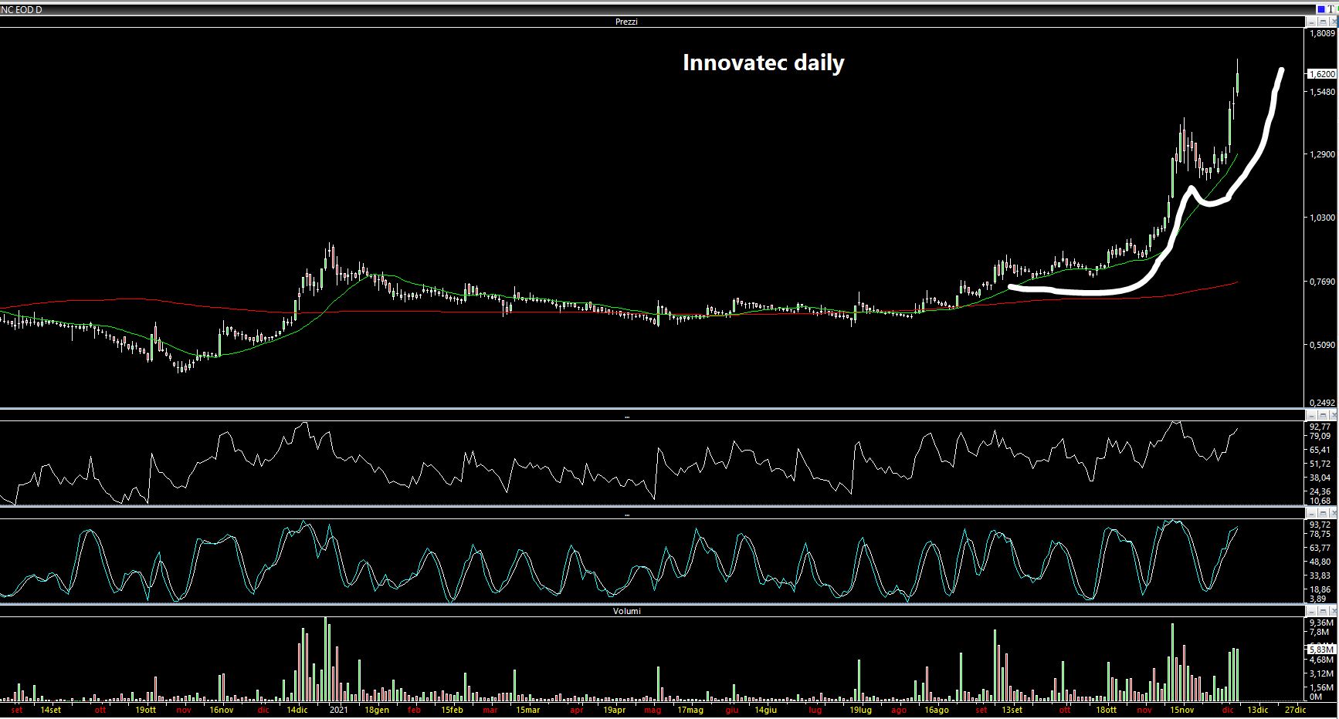Maximize the RSI indicator panel below Prezzi
1339x719 pixels.
tap(1323, 415)
